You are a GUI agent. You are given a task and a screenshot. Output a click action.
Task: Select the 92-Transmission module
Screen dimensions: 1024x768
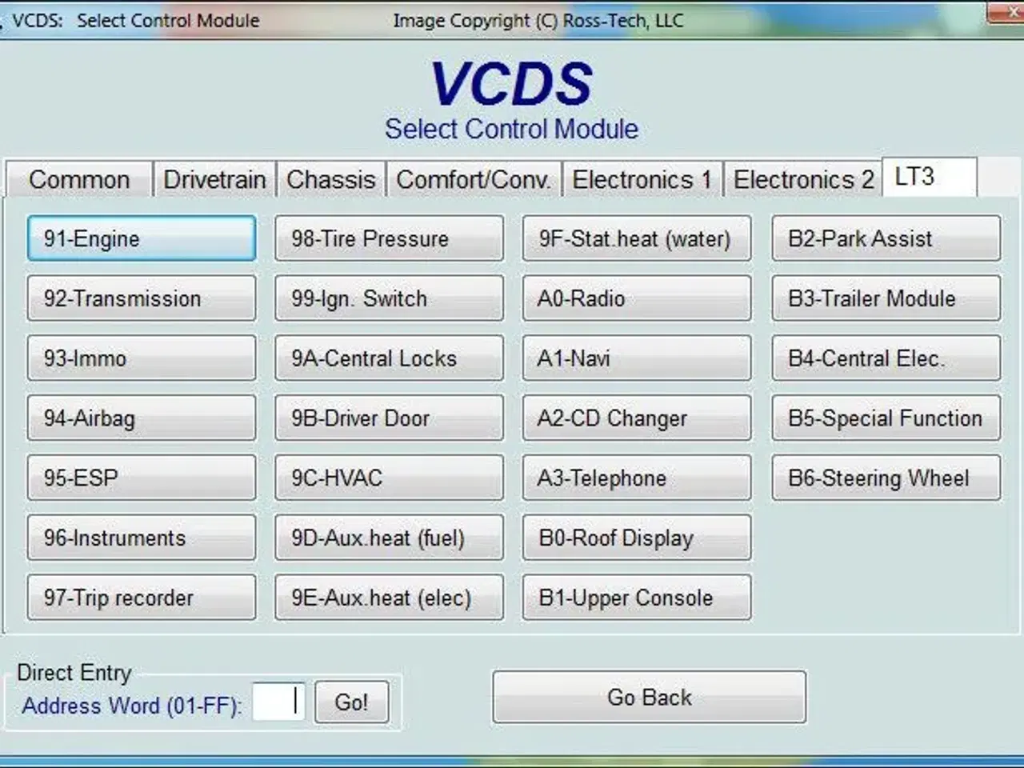[x=142, y=298]
